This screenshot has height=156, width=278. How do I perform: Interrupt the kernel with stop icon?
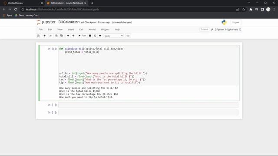point(90,36)
